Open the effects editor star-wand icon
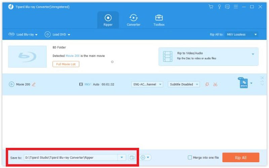The image size is (269, 168). point(207,84)
